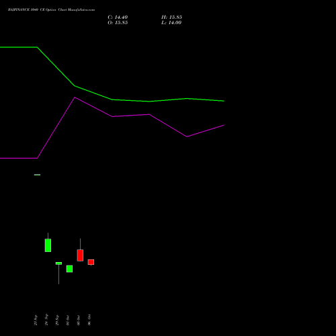Click the low value L: 14.00
Image resolution: width=336 pixels, height=336 pixels.
coord(171,23)
